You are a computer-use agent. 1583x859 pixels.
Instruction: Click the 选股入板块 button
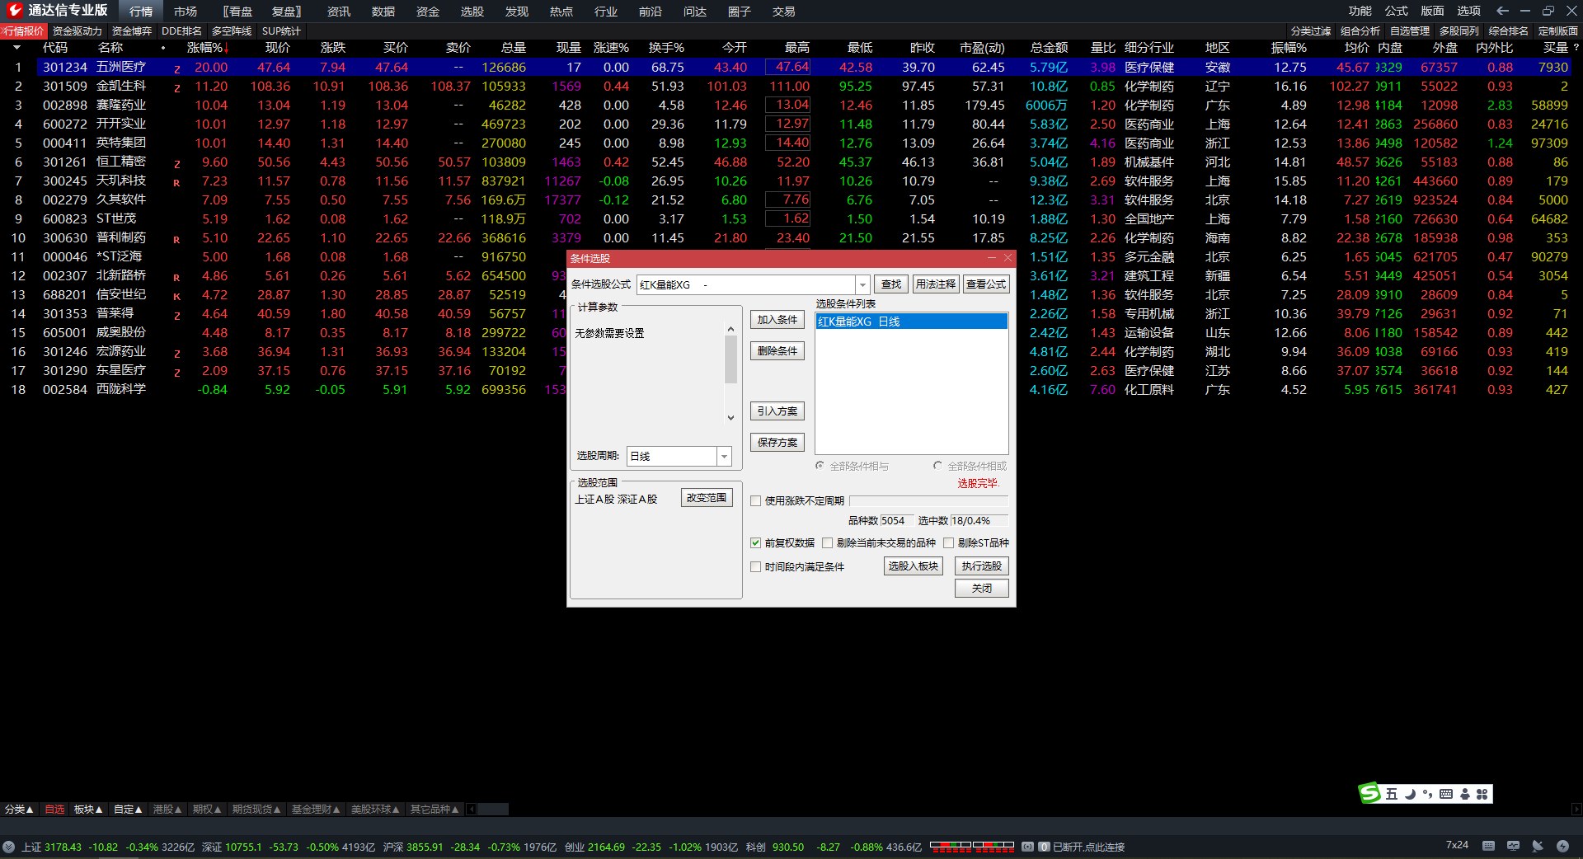[x=914, y=566]
